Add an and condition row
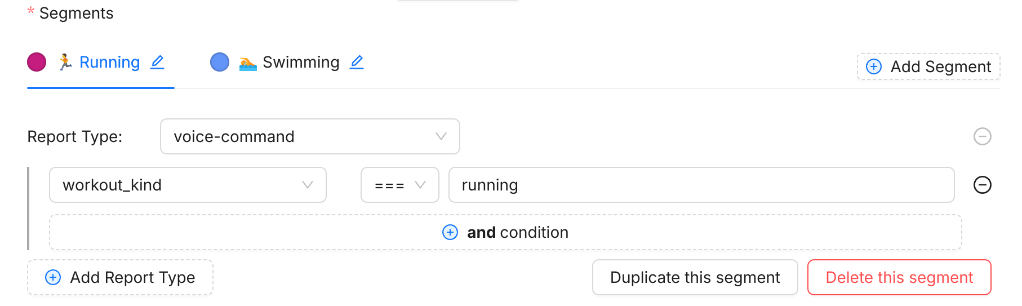 click(517, 232)
